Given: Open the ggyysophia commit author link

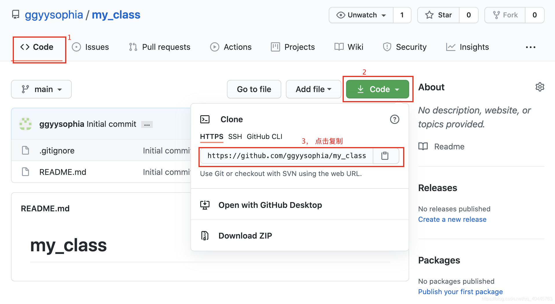Looking at the screenshot, I should (62, 124).
